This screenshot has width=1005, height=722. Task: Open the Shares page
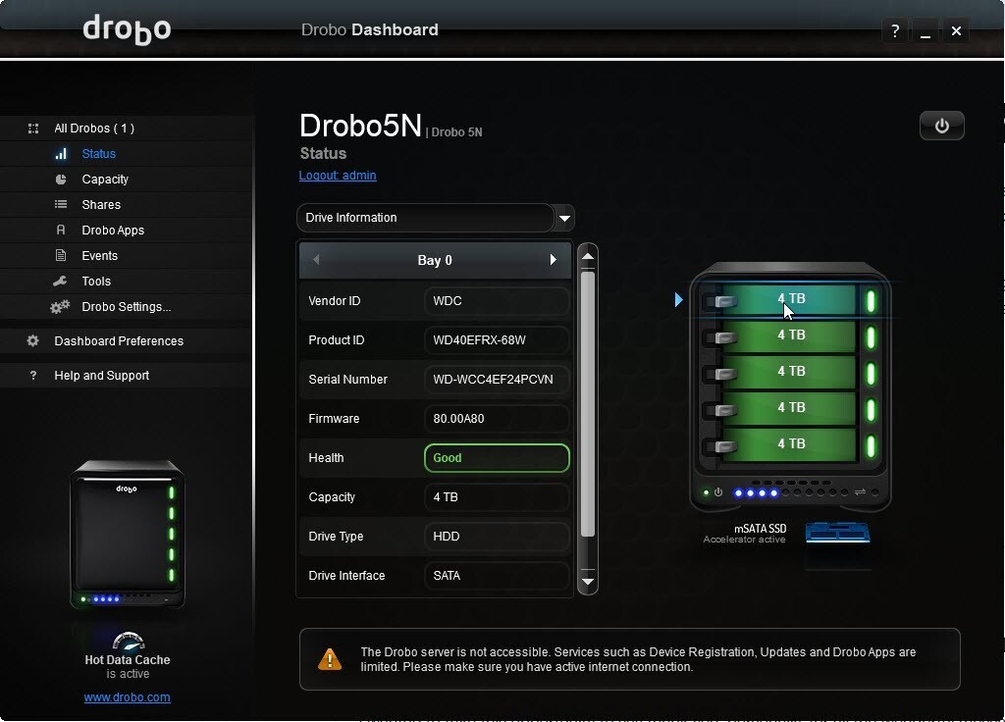click(x=101, y=204)
